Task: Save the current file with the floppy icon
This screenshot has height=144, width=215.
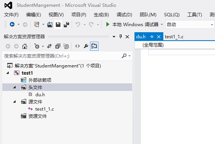Action: 58,25
